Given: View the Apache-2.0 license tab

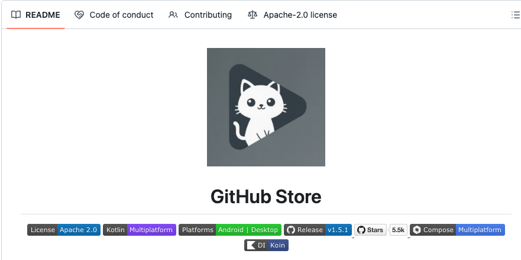Looking at the screenshot, I should (292, 15).
